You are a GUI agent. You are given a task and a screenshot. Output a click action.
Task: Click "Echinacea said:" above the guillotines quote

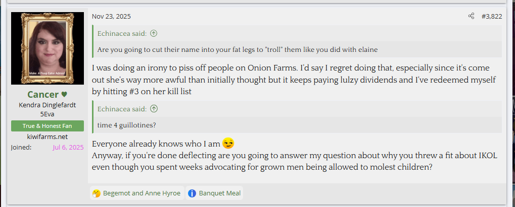click(122, 108)
